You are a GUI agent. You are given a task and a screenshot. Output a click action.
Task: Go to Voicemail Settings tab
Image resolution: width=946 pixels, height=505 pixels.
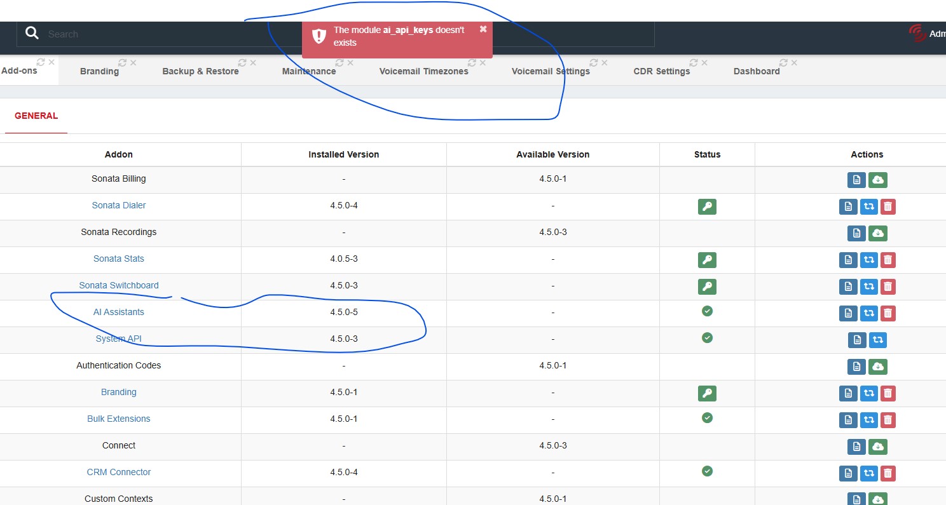[551, 71]
